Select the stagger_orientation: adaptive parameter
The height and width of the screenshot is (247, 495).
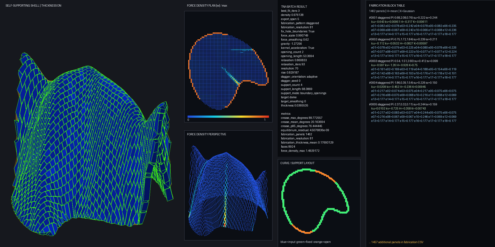point(299,77)
